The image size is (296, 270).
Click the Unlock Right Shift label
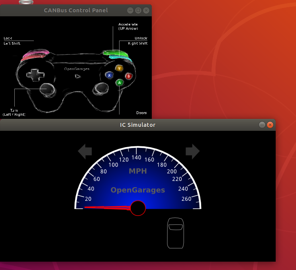point(138,41)
